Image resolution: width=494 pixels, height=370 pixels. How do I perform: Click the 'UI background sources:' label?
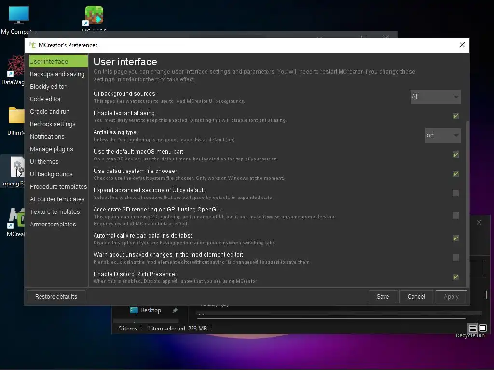[125, 94]
